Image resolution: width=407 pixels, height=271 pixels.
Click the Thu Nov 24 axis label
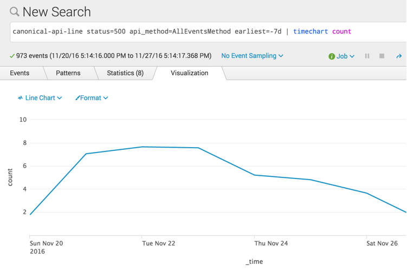tap(271, 243)
